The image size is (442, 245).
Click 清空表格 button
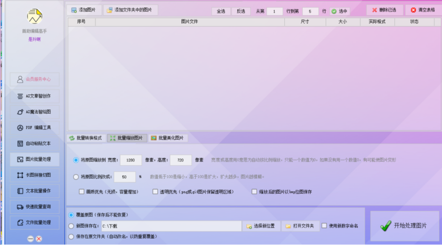pos(423,10)
